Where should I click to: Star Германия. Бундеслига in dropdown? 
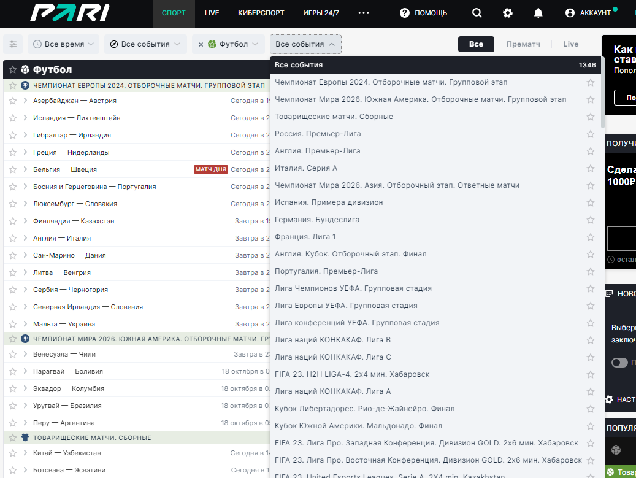coord(590,220)
